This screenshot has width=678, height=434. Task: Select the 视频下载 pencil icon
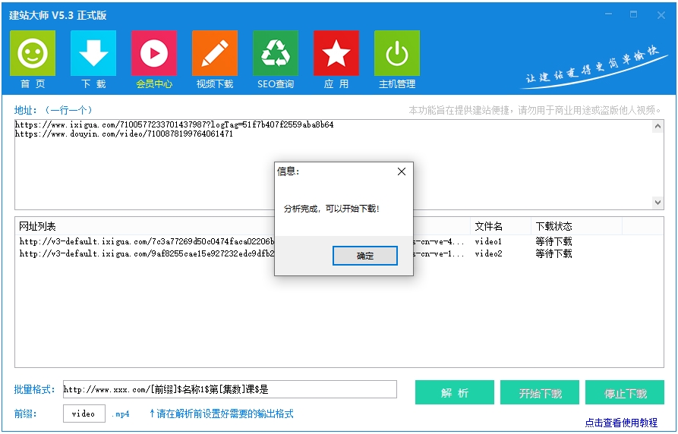pos(215,53)
